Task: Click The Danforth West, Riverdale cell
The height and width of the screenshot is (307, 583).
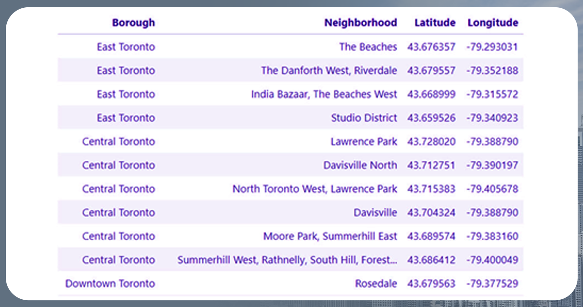Action: pyautogui.click(x=329, y=71)
